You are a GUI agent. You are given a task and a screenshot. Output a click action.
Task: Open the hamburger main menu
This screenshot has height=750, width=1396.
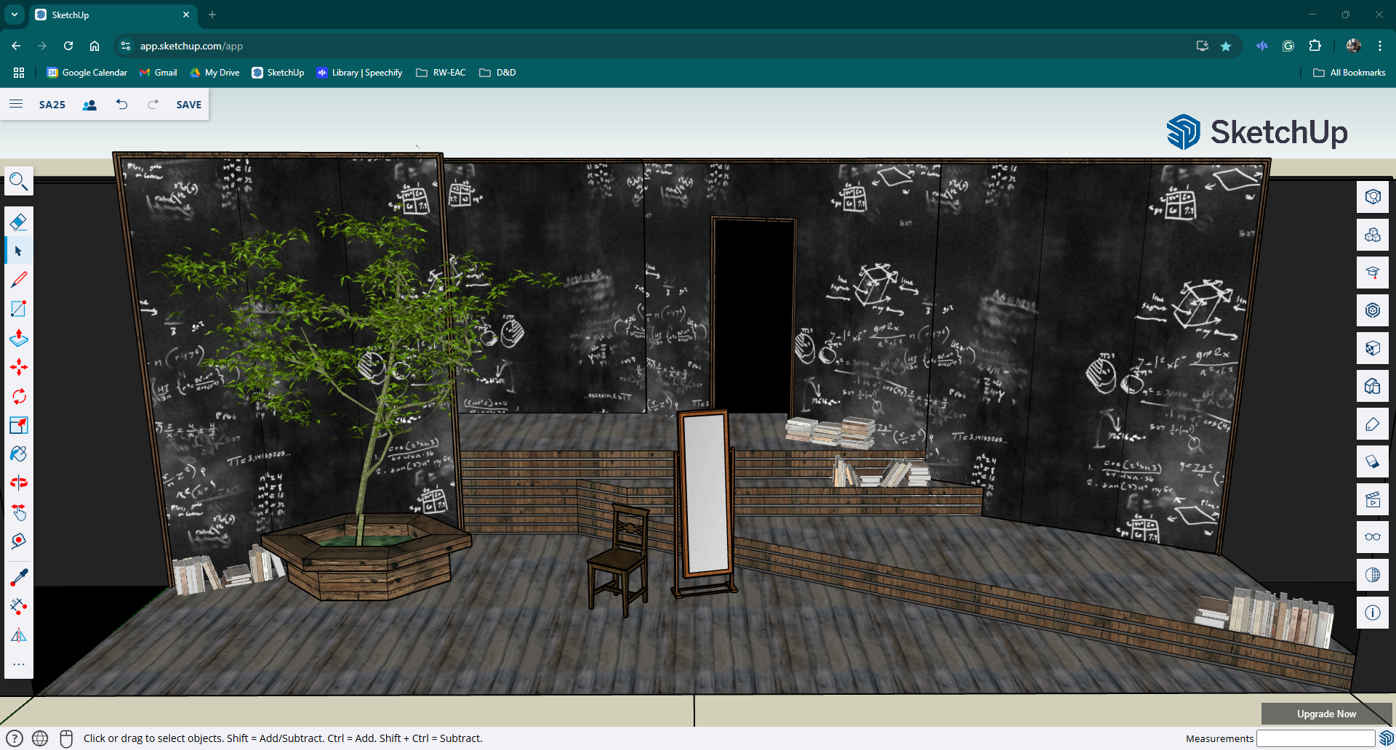pos(16,104)
